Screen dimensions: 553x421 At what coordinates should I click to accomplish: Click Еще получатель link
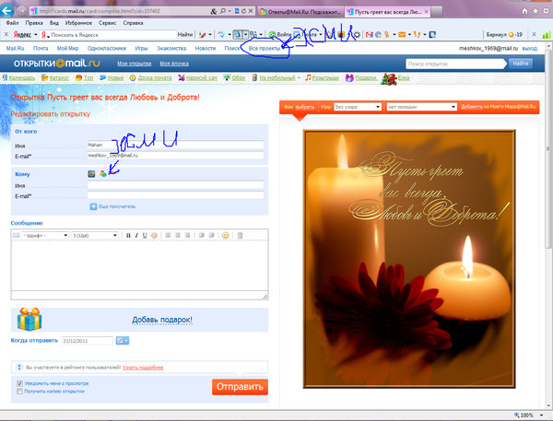pyautogui.click(x=117, y=206)
